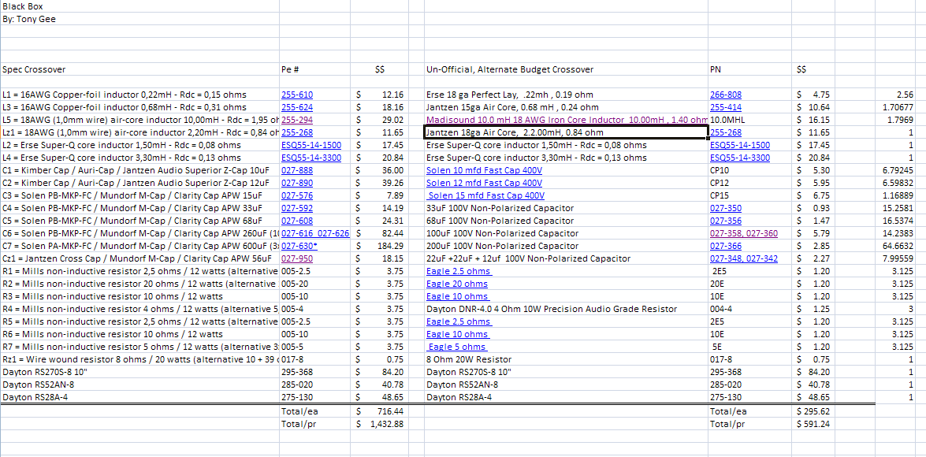
Task: Click the 027-950 visited link
Action: [x=297, y=258]
